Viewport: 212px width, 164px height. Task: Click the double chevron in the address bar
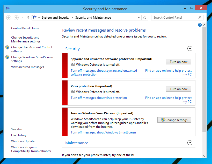[39, 18]
